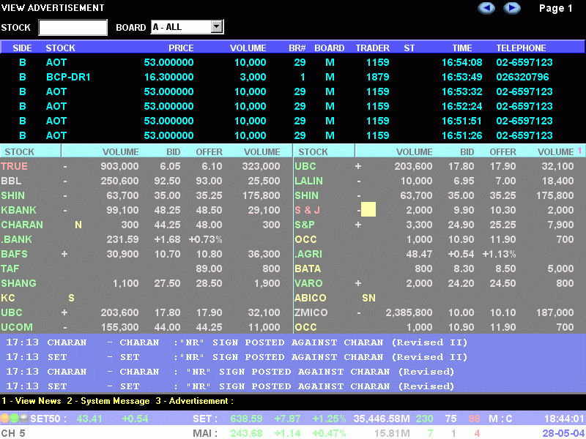This screenshot has width=586, height=439.
Task: Go to the next page arrow
Action: point(512,8)
